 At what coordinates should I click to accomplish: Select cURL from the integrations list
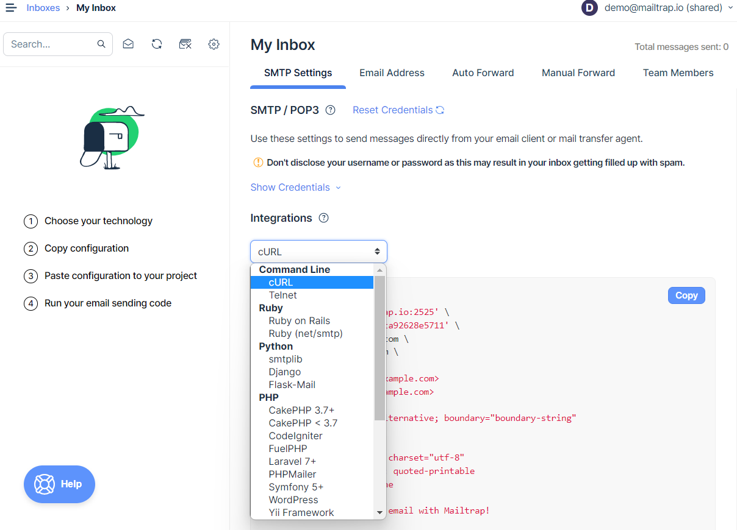(x=312, y=283)
